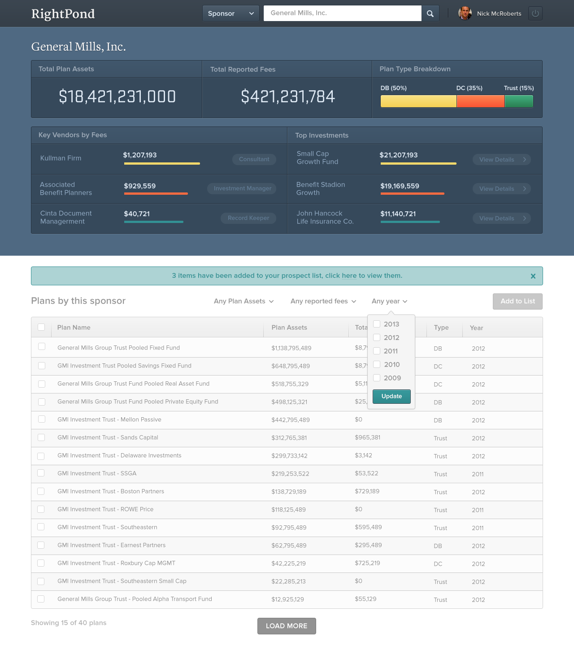Select Pooled Alpha Transport Fund row checkbox
Screen dimensions: 574x664
click(41, 599)
